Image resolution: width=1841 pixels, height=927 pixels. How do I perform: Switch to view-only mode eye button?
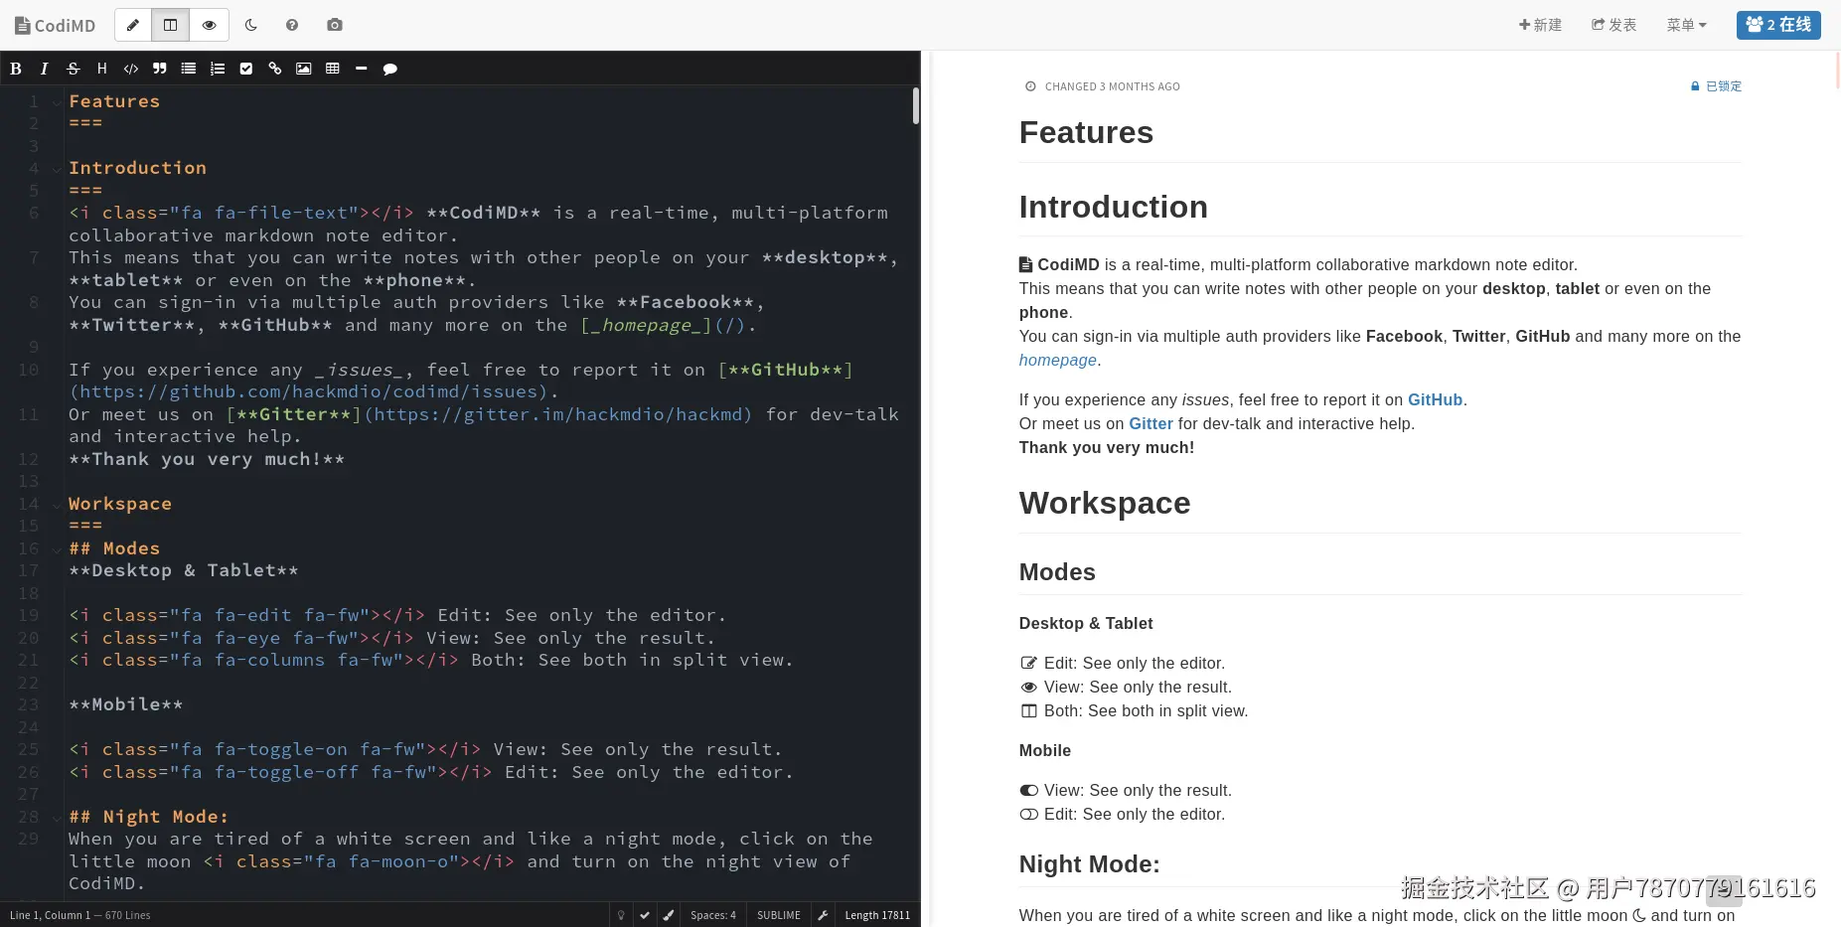click(209, 25)
